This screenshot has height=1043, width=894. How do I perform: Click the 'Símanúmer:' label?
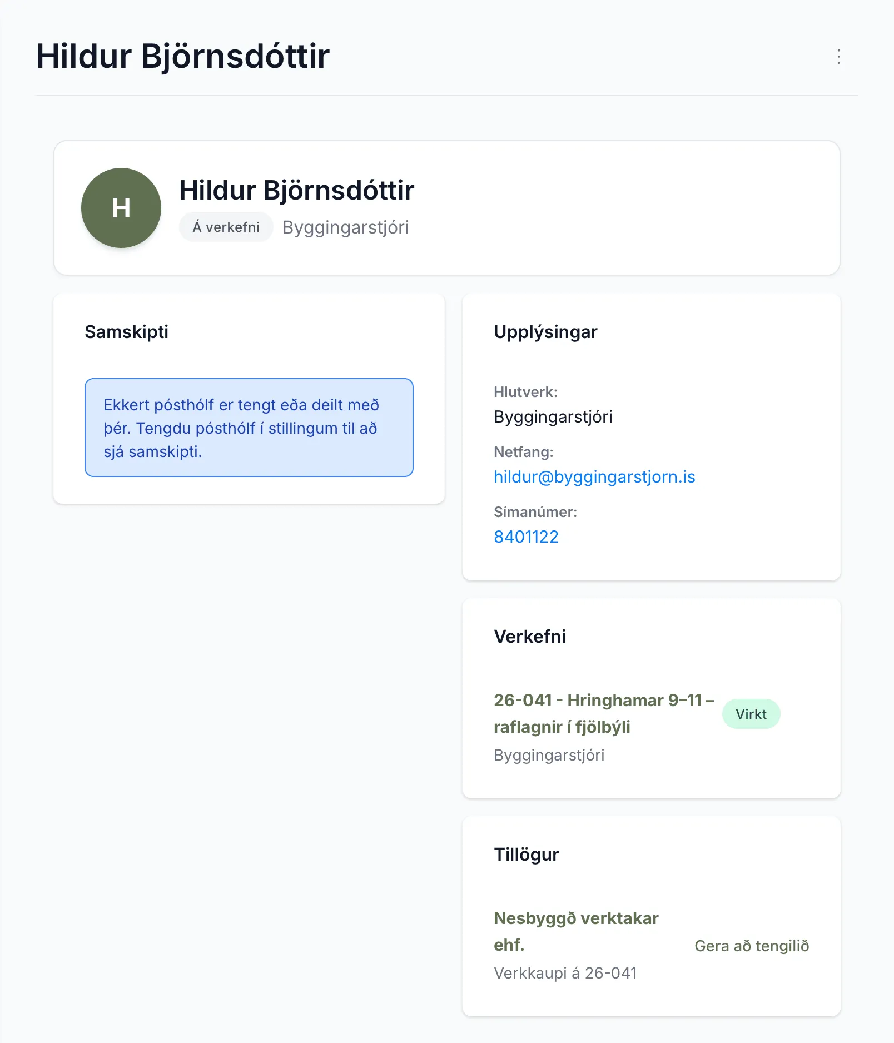[x=535, y=512]
